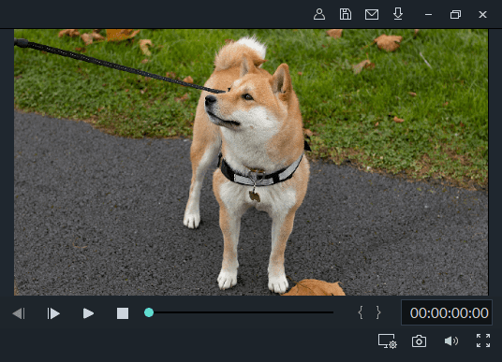Stop the video playback
502x362 pixels.
tap(123, 313)
